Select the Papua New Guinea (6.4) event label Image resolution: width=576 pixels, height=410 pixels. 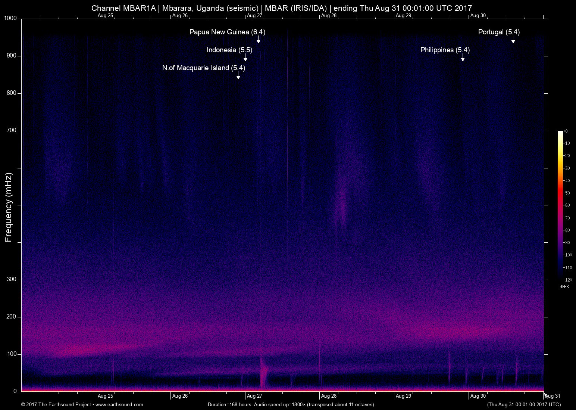pos(227,32)
